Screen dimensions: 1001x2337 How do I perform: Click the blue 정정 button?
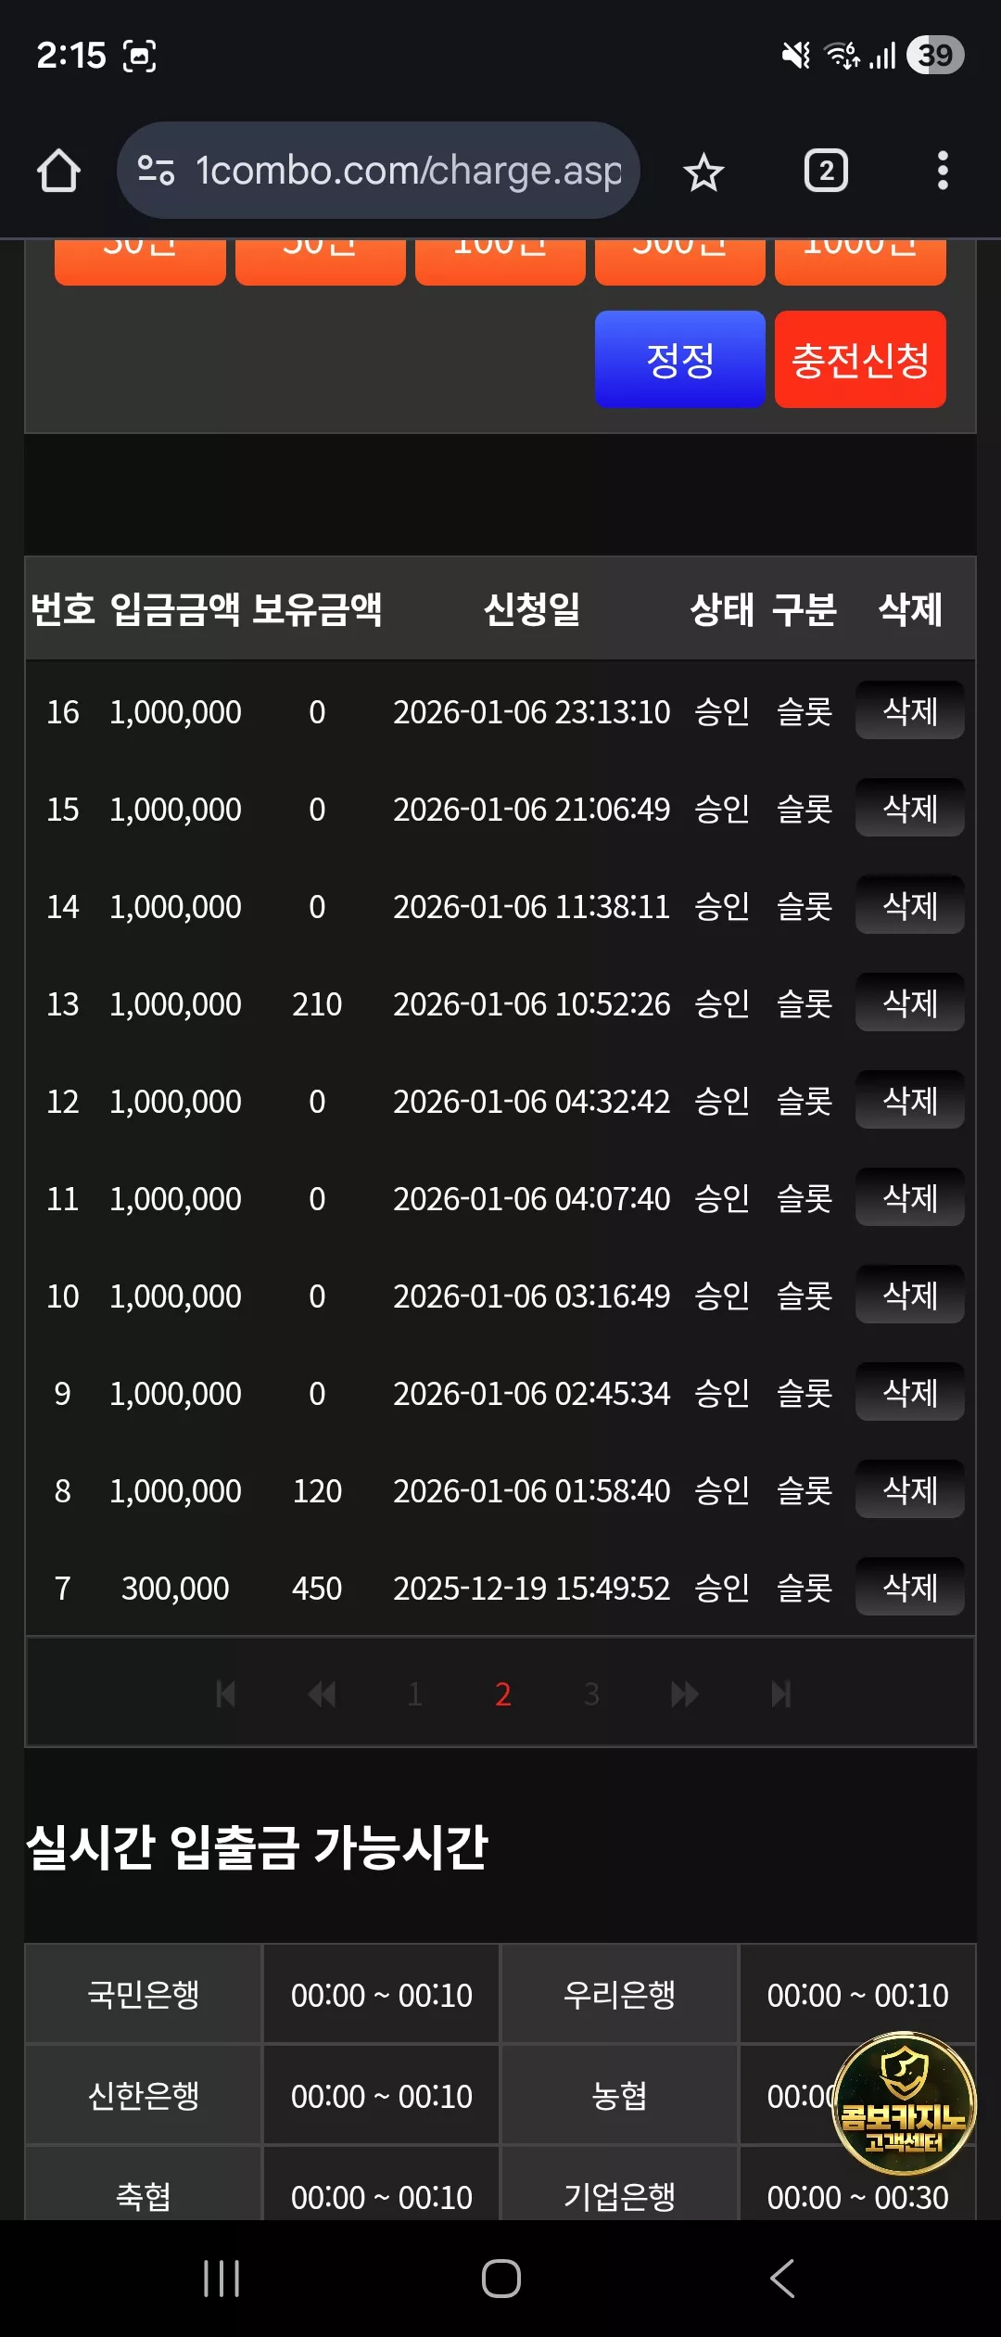[x=680, y=360]
